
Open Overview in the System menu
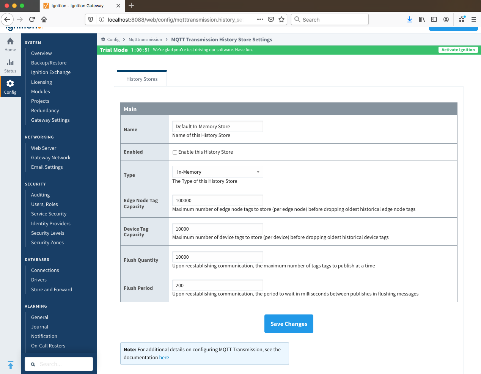coord(41,53)
